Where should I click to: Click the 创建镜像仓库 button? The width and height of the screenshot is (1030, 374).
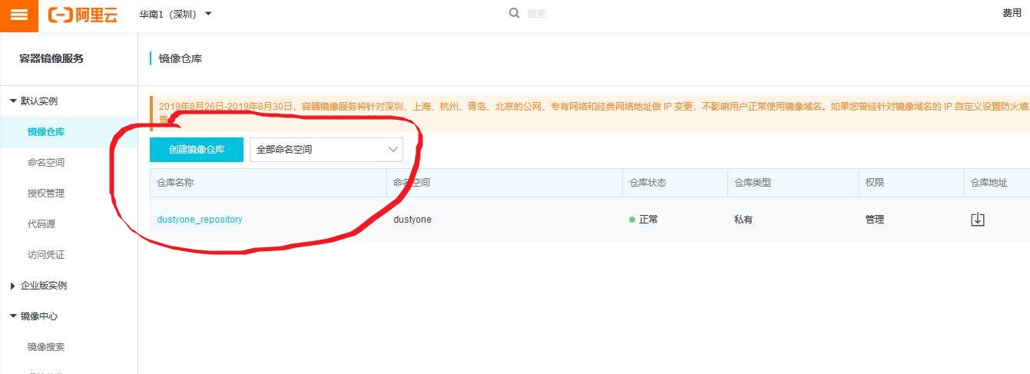coord(197,150)
